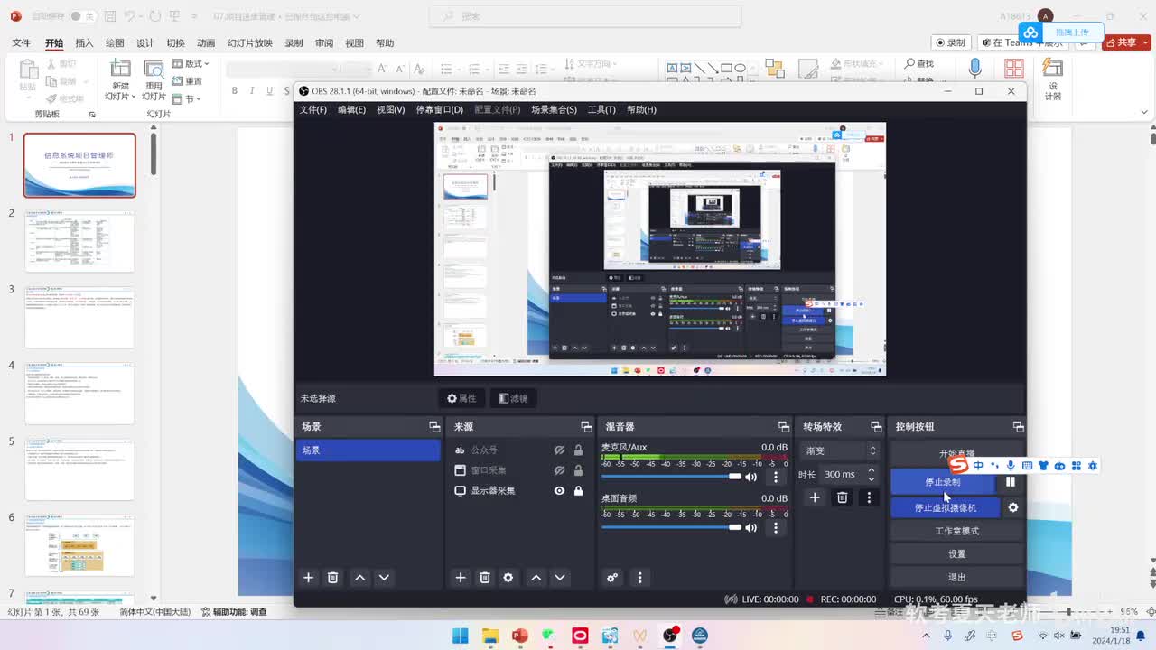
Task: Open the 共享 share dropdown arrow
Action: [1145, 42]
